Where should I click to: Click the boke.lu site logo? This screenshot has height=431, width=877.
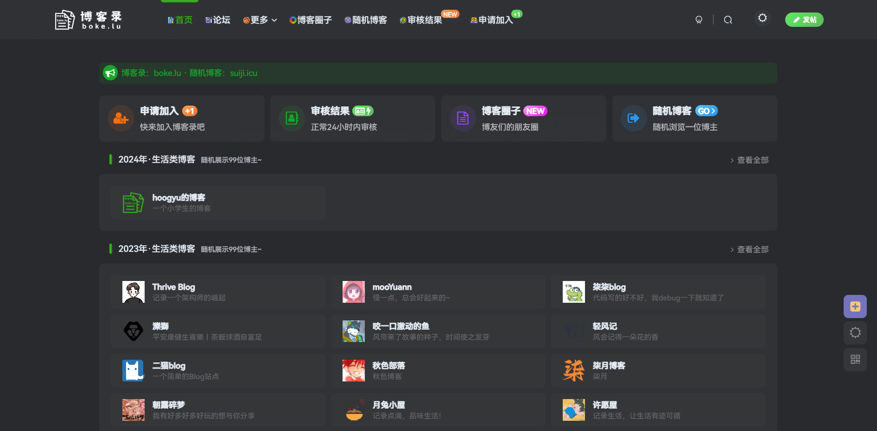[x=88, y=20]
